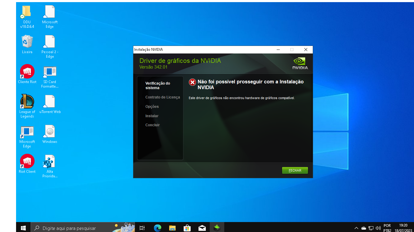Image resolution: width=414 pixels, height=232 pixels.
Task: Click the green FECHAR button
Action: (x=295, y=170)
